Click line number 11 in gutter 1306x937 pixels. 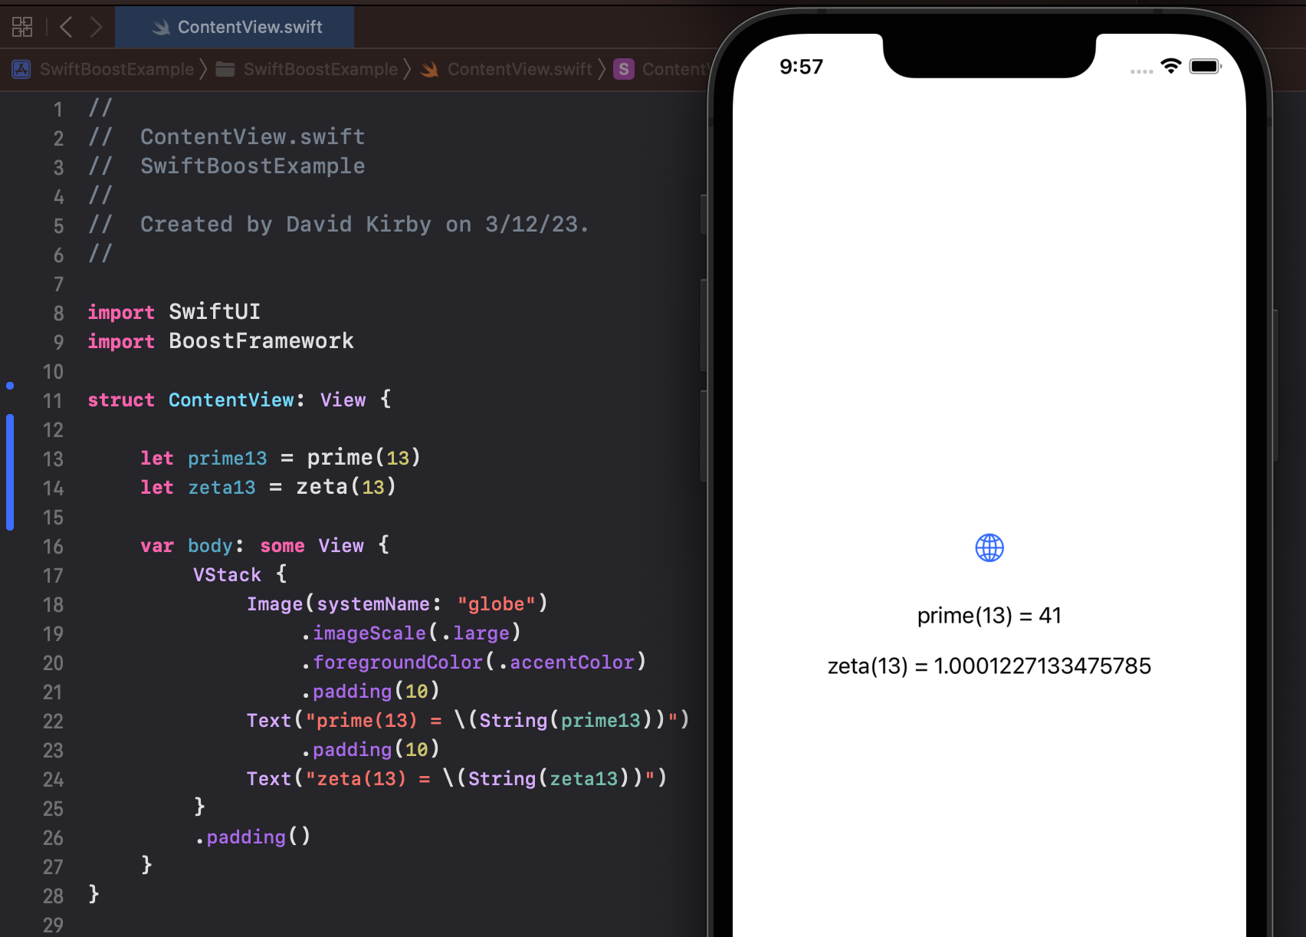[52, 401]
